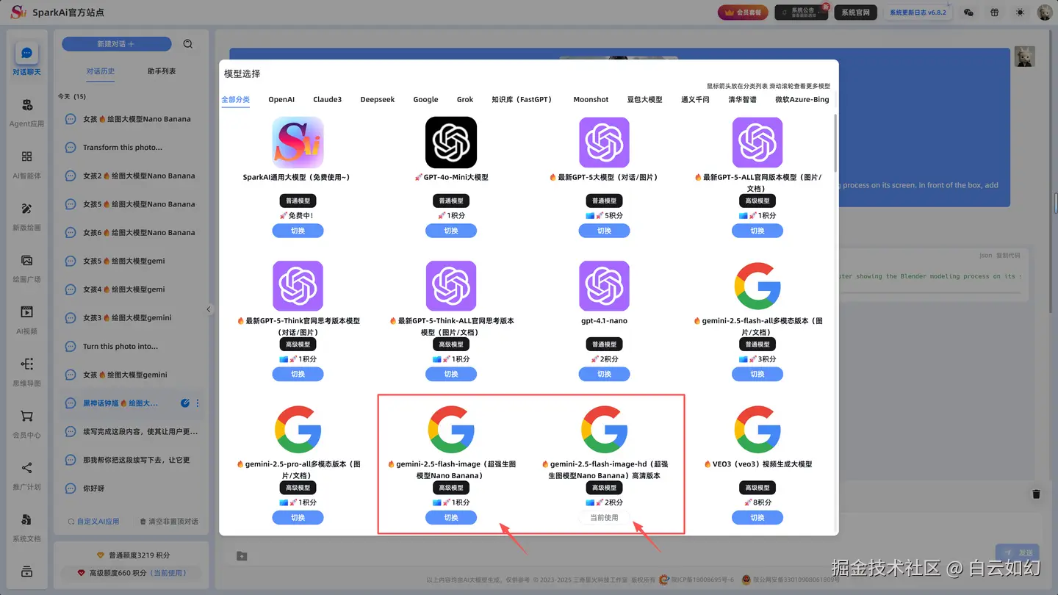Open Agent应用 in the sidebar
Image resolution: width=1058 pixels, height=595 pixels.
click(x=26, y=112)
